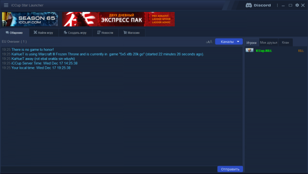308x174 pixels.
Task: Click shopping cart icon on Магазин tab
Action: [125, 32]
